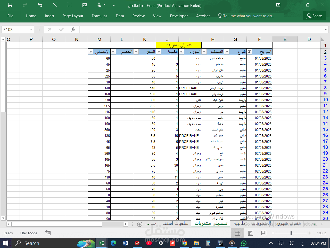Open Word from the taskbar
The height and width of the screenshot is (248, 330).
click(x=125, y=243)
